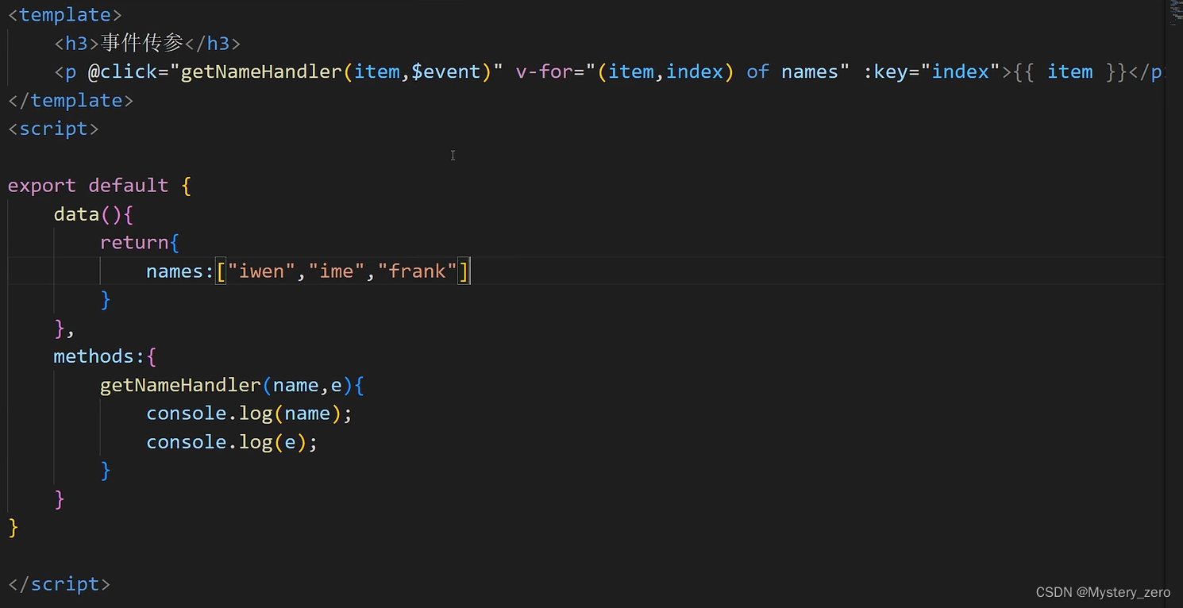Click the return keyword
Screen dimensions: 1183x608
click(x=134, y=243)
